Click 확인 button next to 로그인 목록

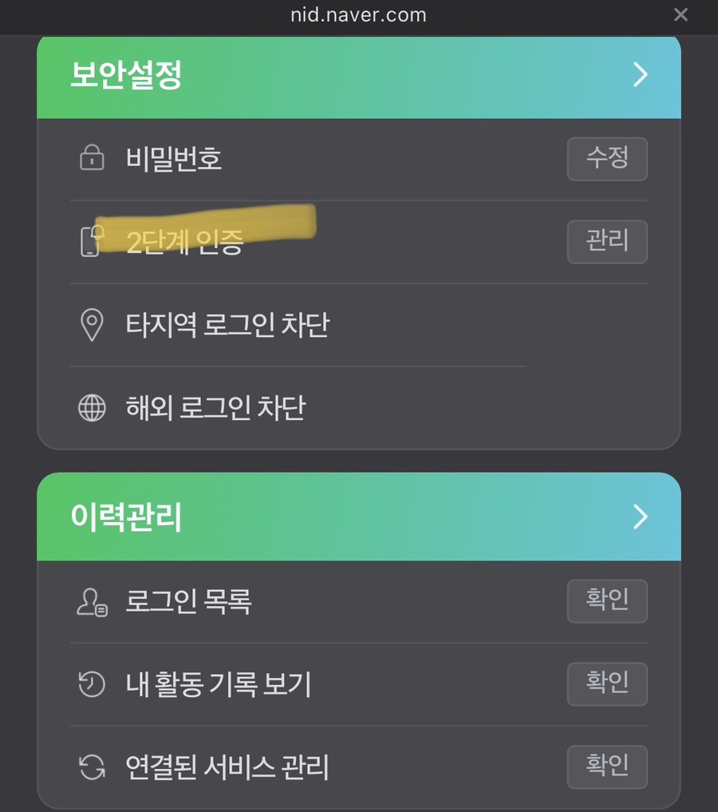(607, 601)
